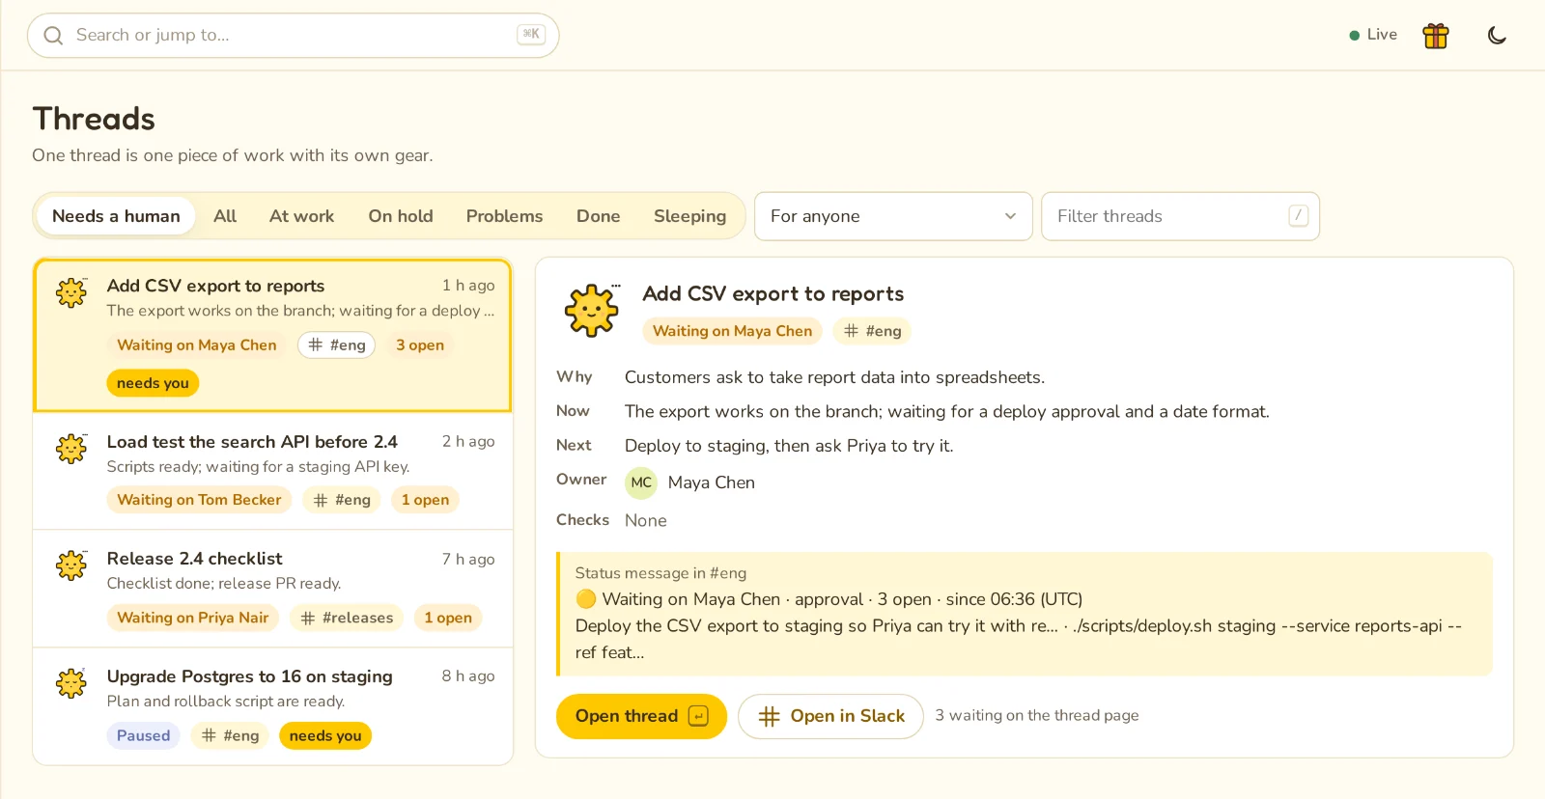Click the #releases channel tag
Image resolution: width=1545 pixels, height=799 pixels.
pyautogui.click(x=347, y=618)
